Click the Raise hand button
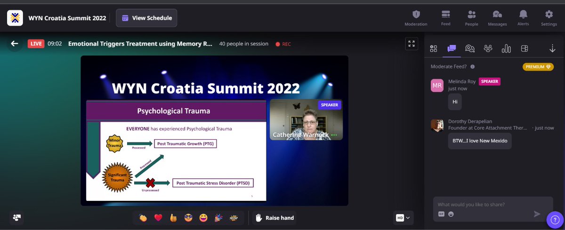 click(274, 218)
